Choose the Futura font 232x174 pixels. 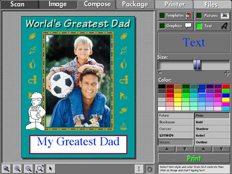click(175, 116)
